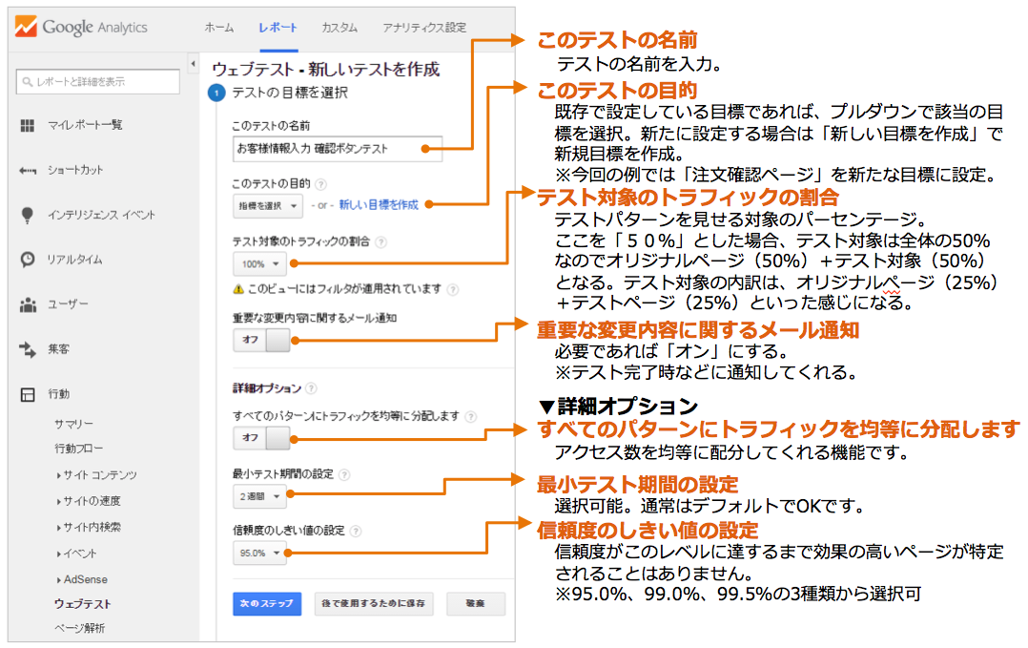
Task: Open the 指標を選択 dropdown
Action: [x=267, y=206]
